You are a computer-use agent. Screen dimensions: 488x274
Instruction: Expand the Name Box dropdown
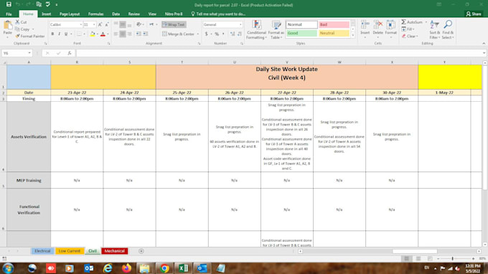[x=29, y=53]
